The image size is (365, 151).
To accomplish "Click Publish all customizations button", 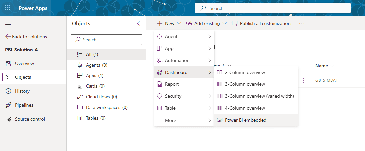I will [x=262, y=23].
